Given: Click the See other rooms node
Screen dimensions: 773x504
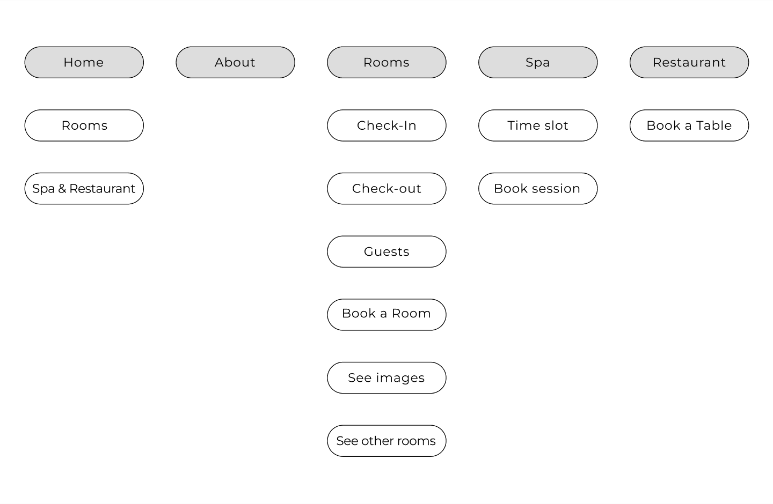Looking at the screenshot, I should coord(386,441).
